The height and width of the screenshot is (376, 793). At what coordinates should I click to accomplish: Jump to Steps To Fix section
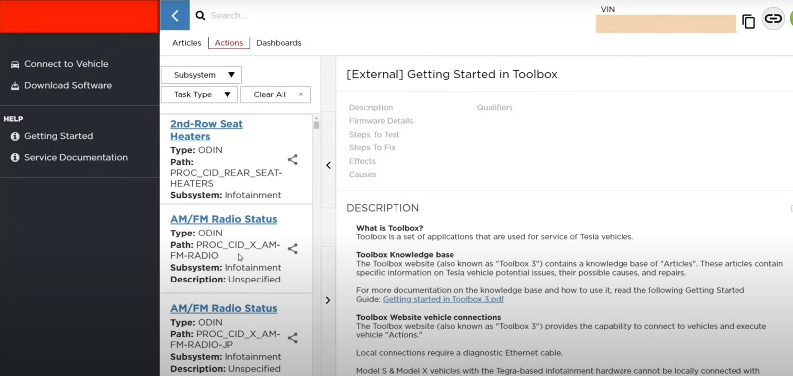372,147
